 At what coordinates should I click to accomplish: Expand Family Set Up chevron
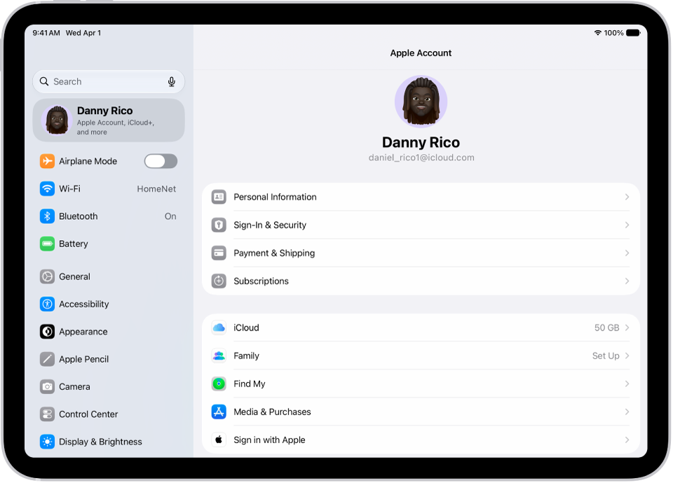point(627,356)
